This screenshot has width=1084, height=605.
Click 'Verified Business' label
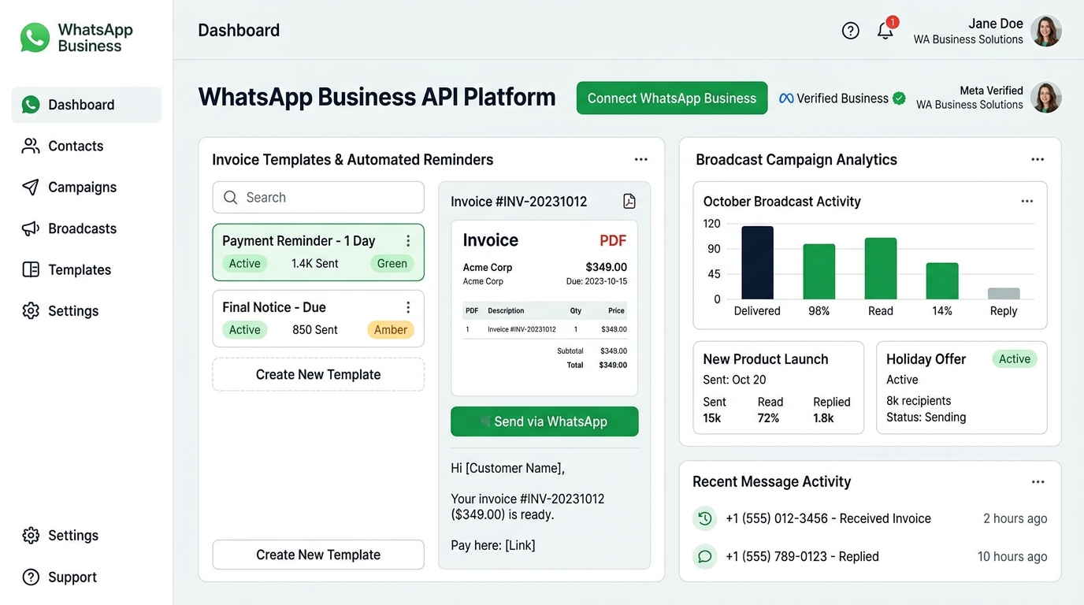[842, 98]
